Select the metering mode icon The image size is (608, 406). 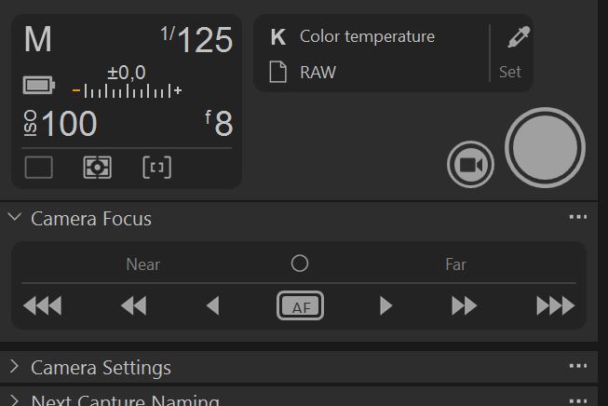[x=98, y=168]
